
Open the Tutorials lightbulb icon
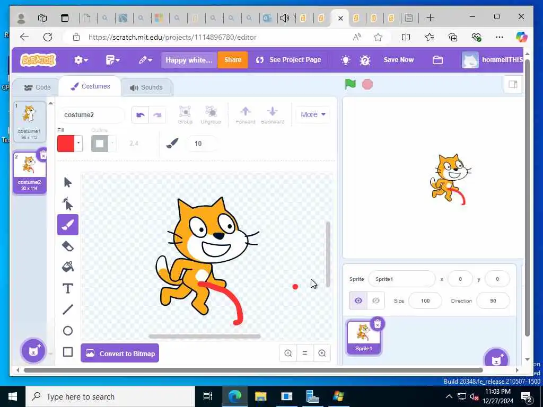pos(345,60)
